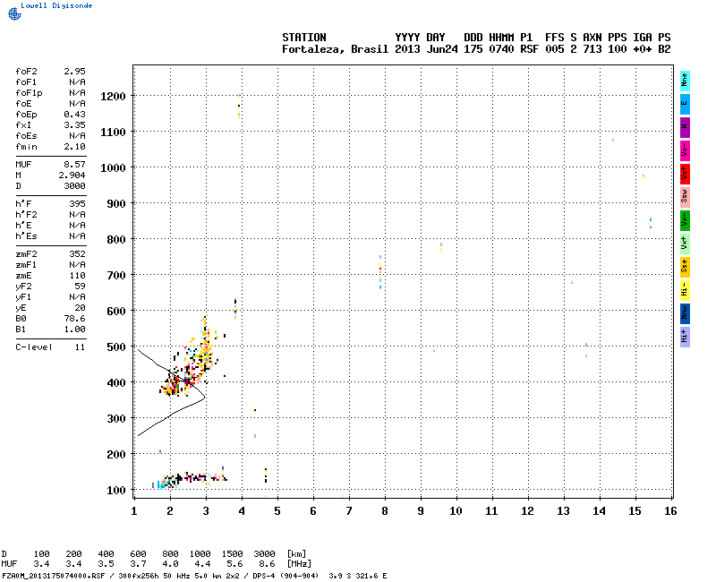The height and width of the screenshot is (582, 716).
Task: Select the navy NNW legend swatch
Action: point(685,314)
